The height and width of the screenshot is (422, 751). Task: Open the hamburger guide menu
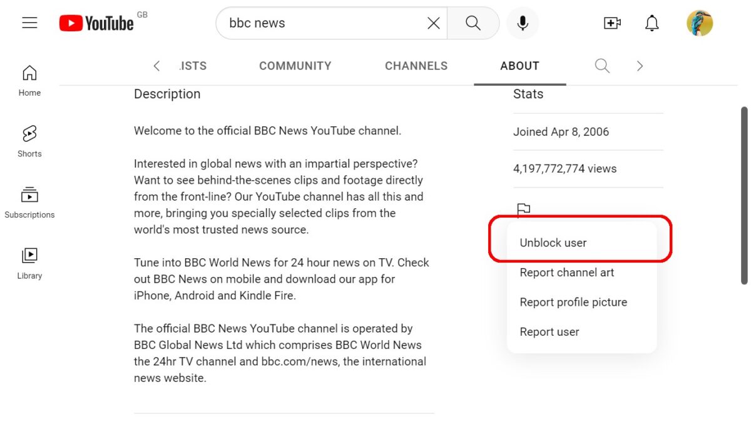tap(29, 23)
